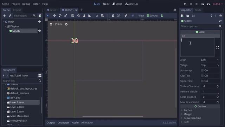Open the Align dropdown
This screenshot has height=127, width=225.
[210, 60]
